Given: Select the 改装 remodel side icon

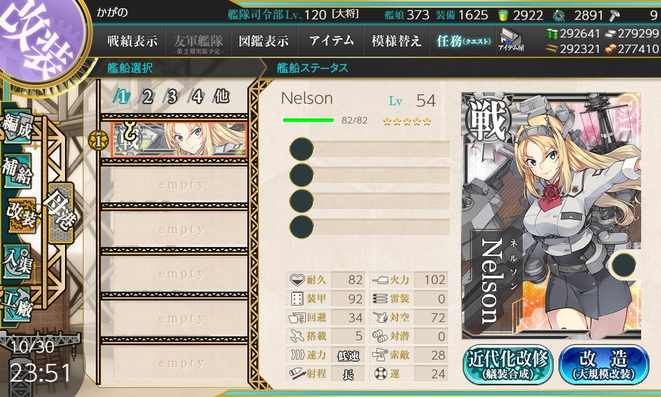Looking at the screenshot, I should click(20, 217).
